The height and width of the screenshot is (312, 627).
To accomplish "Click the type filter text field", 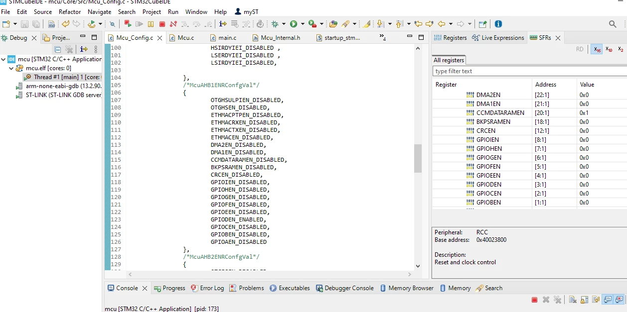I will pos(530,71).
